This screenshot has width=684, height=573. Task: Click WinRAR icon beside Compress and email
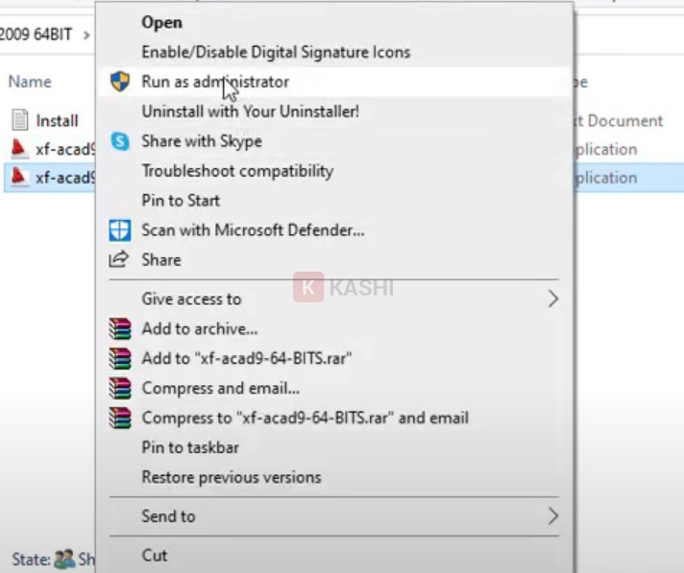pyautogui.click(x=120, y=389)
